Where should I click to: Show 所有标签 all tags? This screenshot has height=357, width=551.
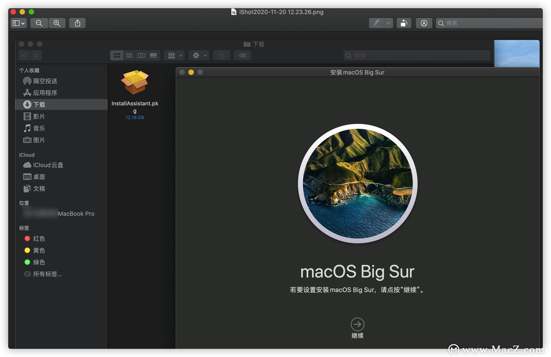(x=61, y=274)
